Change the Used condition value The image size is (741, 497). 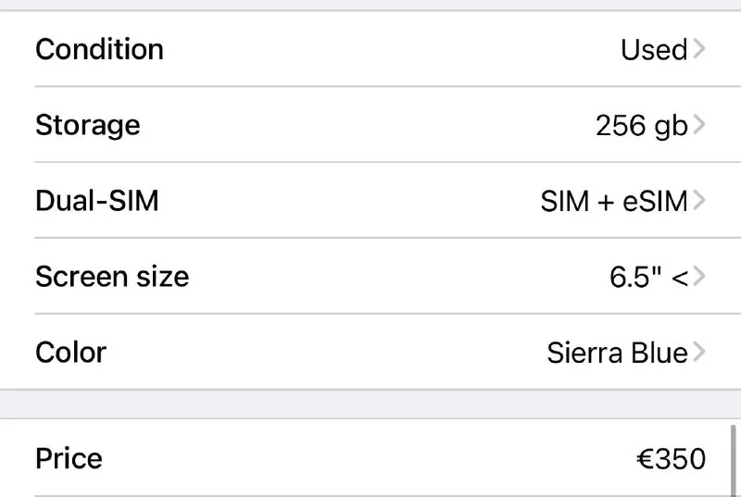pyautogui.click(x=653, y=49)
